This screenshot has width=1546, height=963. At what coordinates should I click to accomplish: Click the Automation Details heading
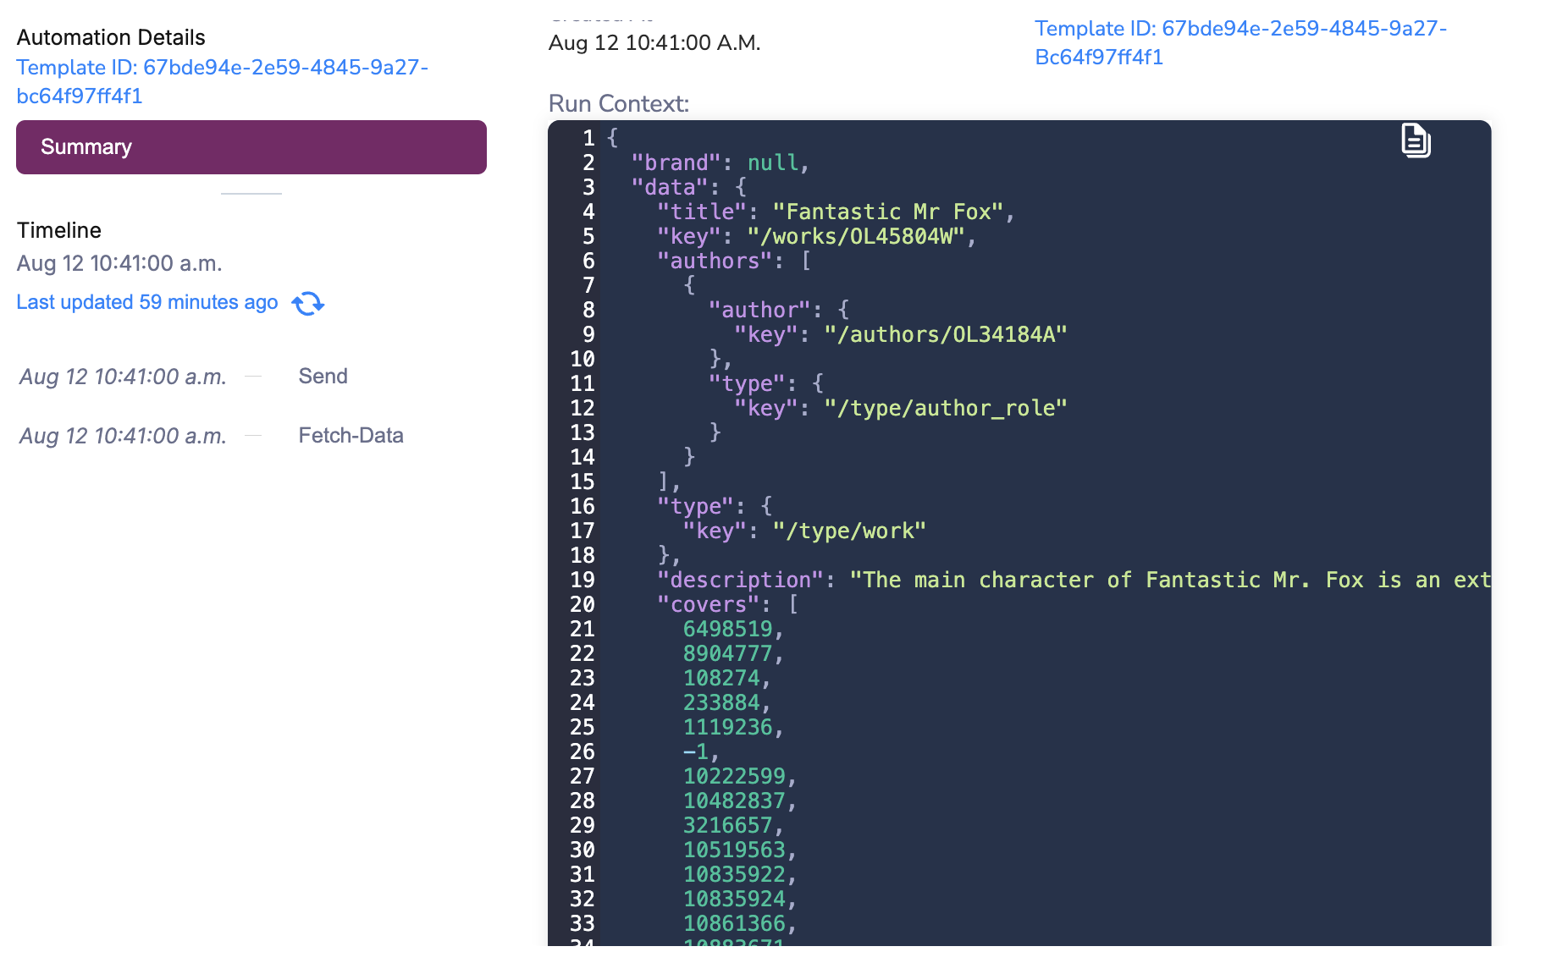tap(111, 37)
